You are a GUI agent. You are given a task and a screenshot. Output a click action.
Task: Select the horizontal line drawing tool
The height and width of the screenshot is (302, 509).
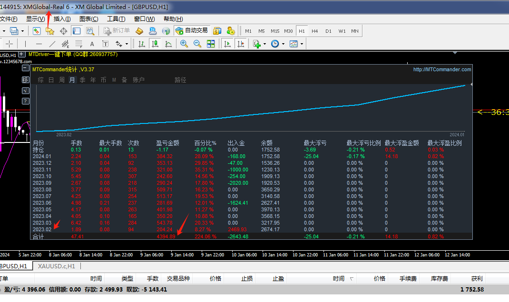[x=39, y=44]
